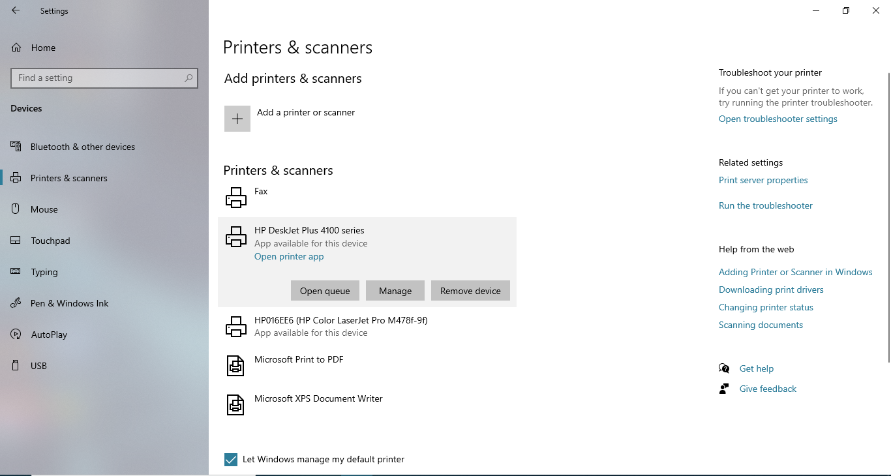
Task: Minimize the Settings window
Action: (816, 10)
